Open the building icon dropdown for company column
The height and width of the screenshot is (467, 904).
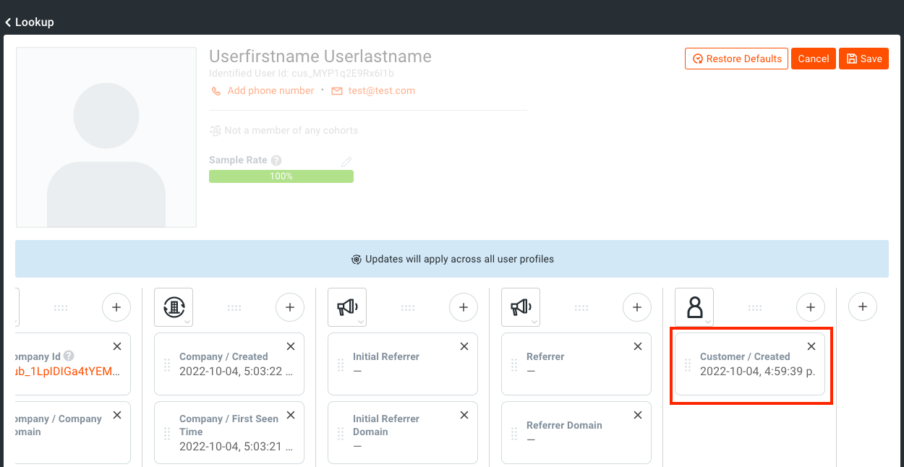click(x=174, y=307)
